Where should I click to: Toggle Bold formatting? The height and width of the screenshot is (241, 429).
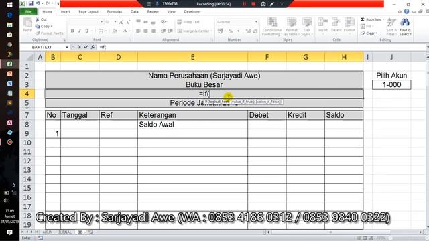coord(72,31)
